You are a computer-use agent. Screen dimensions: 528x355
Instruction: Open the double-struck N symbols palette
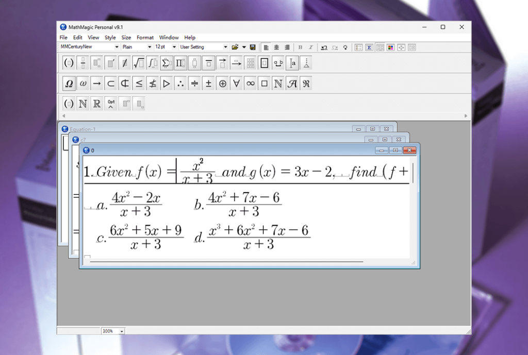click(278, 83)
